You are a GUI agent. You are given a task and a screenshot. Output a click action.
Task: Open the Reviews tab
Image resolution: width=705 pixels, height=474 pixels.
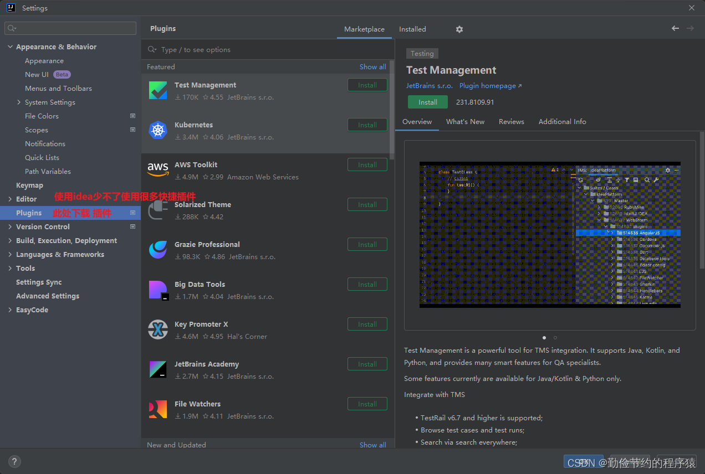(511, 122)
